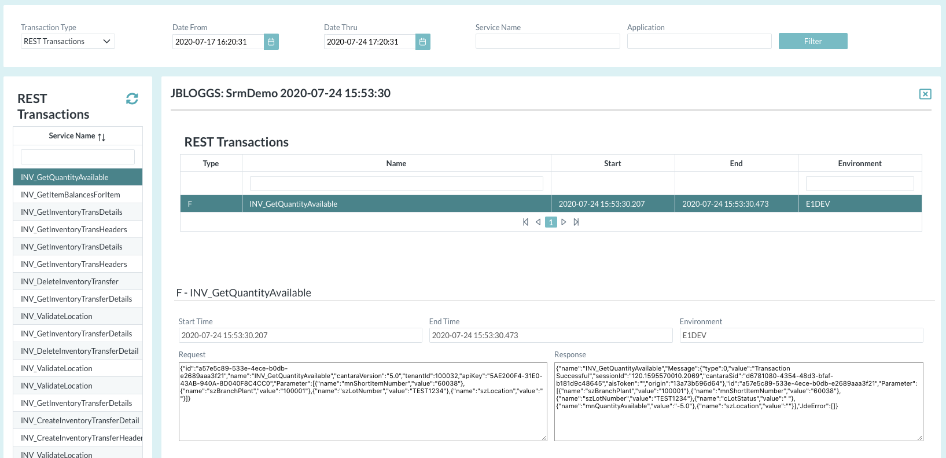
Task: Go to the previous results page
Action: coord(538,222)
